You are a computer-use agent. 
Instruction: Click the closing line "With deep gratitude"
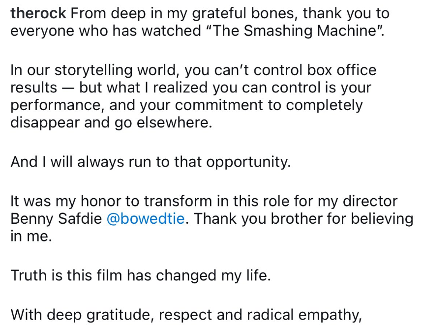coord(186,313)
